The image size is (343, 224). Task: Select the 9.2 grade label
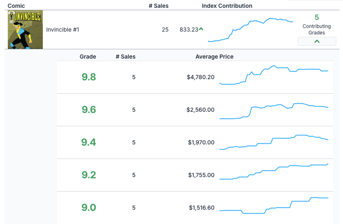(x=89, y=175)
